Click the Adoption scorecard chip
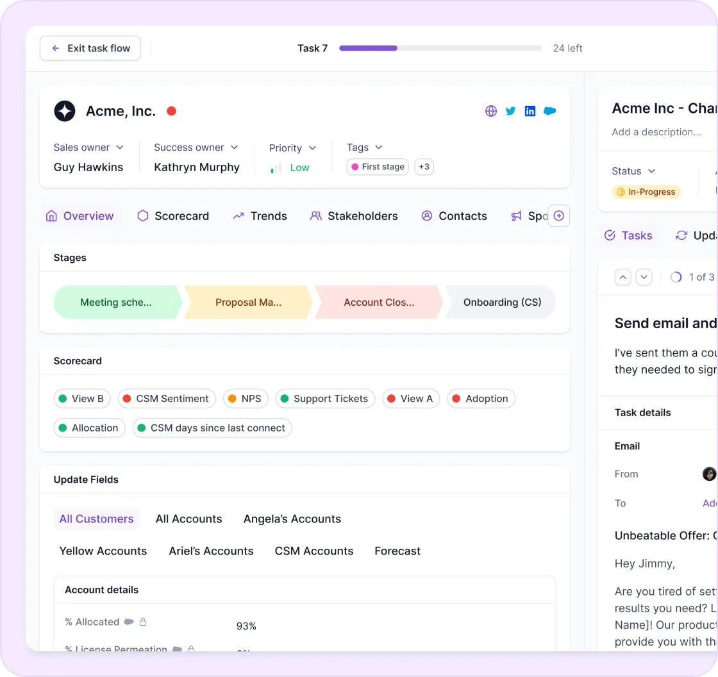The height and width of the screenshot is (677, 718). click(x=481, y=399)
